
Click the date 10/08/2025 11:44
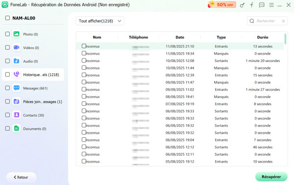[x=180, y=68]
